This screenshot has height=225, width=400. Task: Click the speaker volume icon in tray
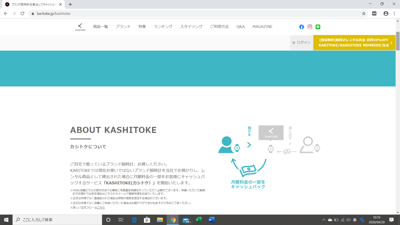coord(348,220)
